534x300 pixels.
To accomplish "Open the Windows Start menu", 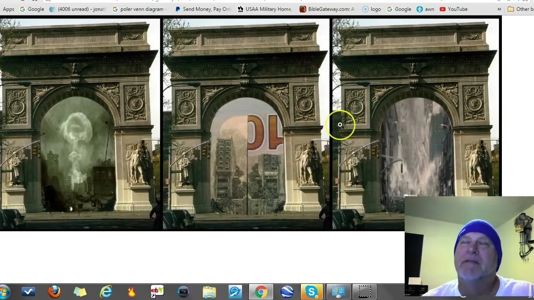I will pyautogui.click(x=4, y=292).
